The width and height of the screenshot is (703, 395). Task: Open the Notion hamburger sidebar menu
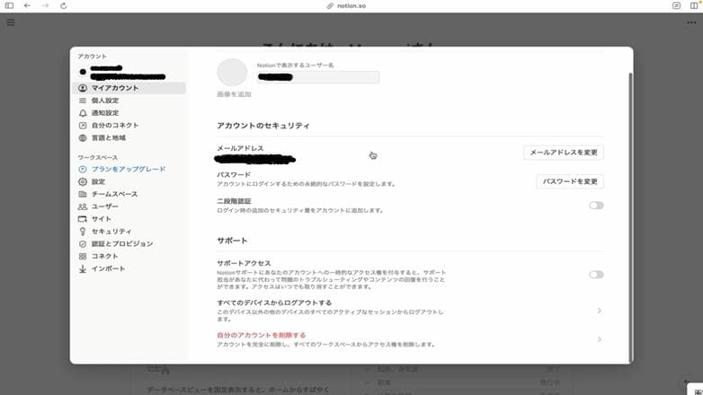coord(11,22)
